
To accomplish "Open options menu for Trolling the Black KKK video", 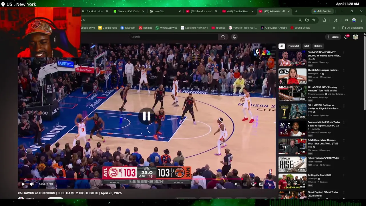I will pos(344,176).
